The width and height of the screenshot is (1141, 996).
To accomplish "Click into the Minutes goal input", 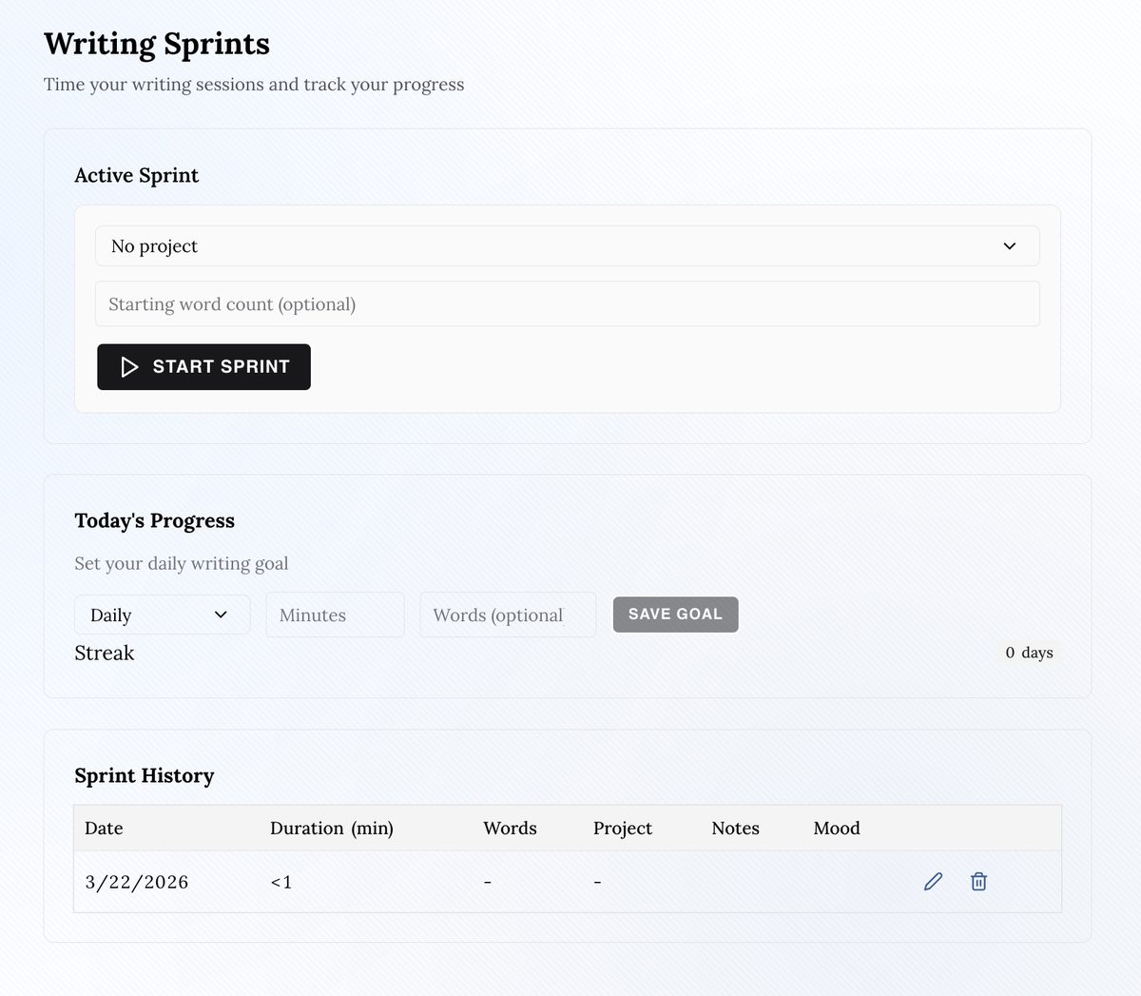I will coord(335,615).
